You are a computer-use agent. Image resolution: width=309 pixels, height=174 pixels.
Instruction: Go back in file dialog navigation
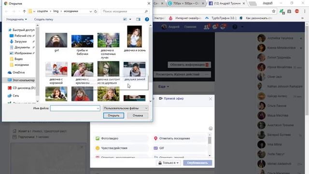pos(6,12)
